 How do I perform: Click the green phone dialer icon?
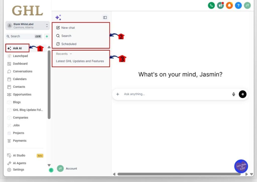click(x=211, y=6)
